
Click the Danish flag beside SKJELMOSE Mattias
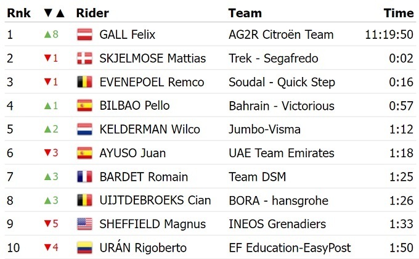[84, 59]
